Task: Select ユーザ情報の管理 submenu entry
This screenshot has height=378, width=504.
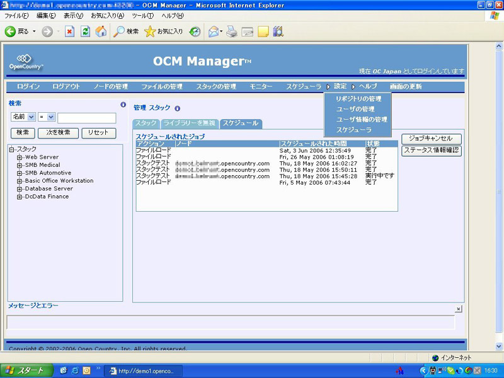Action: pos(362,120)
